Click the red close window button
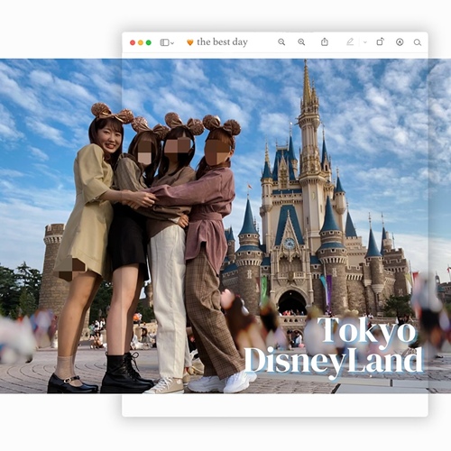 [x=133, y=42]
